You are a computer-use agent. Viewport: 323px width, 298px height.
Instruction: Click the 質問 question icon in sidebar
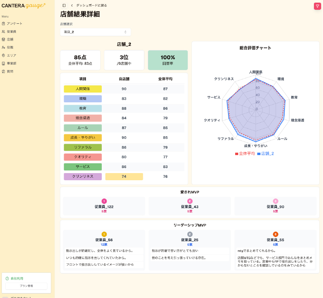coord(3,71)
